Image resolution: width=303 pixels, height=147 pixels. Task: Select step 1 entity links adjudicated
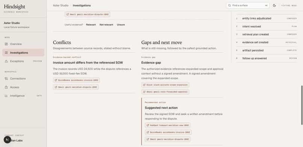pos(266,18)
